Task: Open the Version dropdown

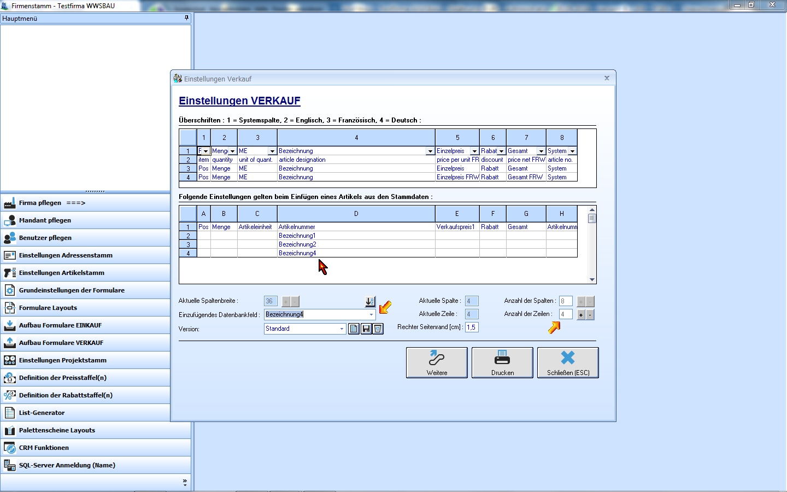Action: click(x=342, y=329)
